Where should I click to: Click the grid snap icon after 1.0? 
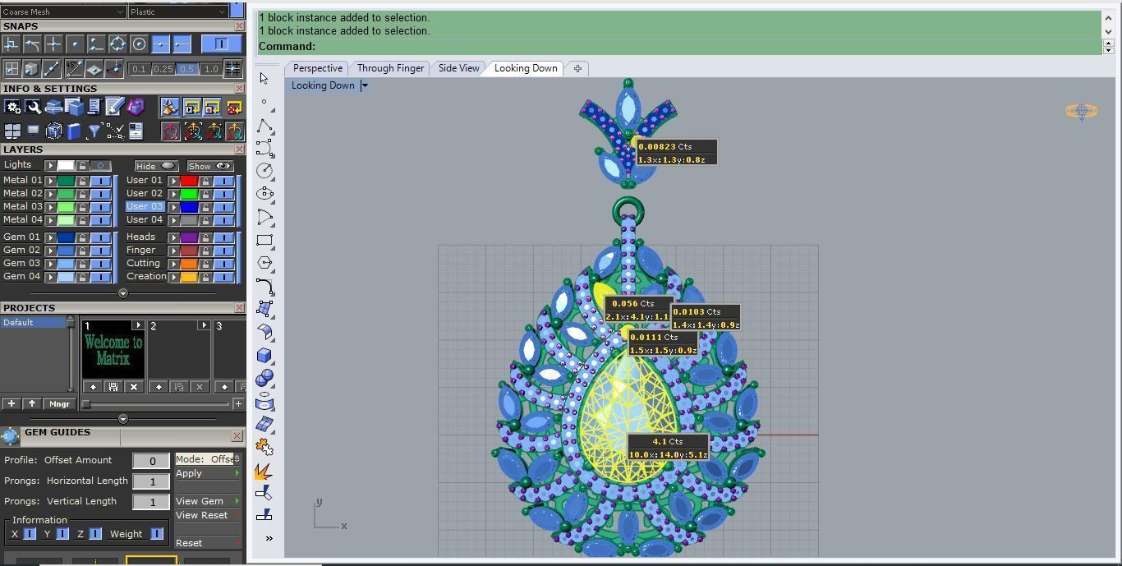(x=232, y=69)
